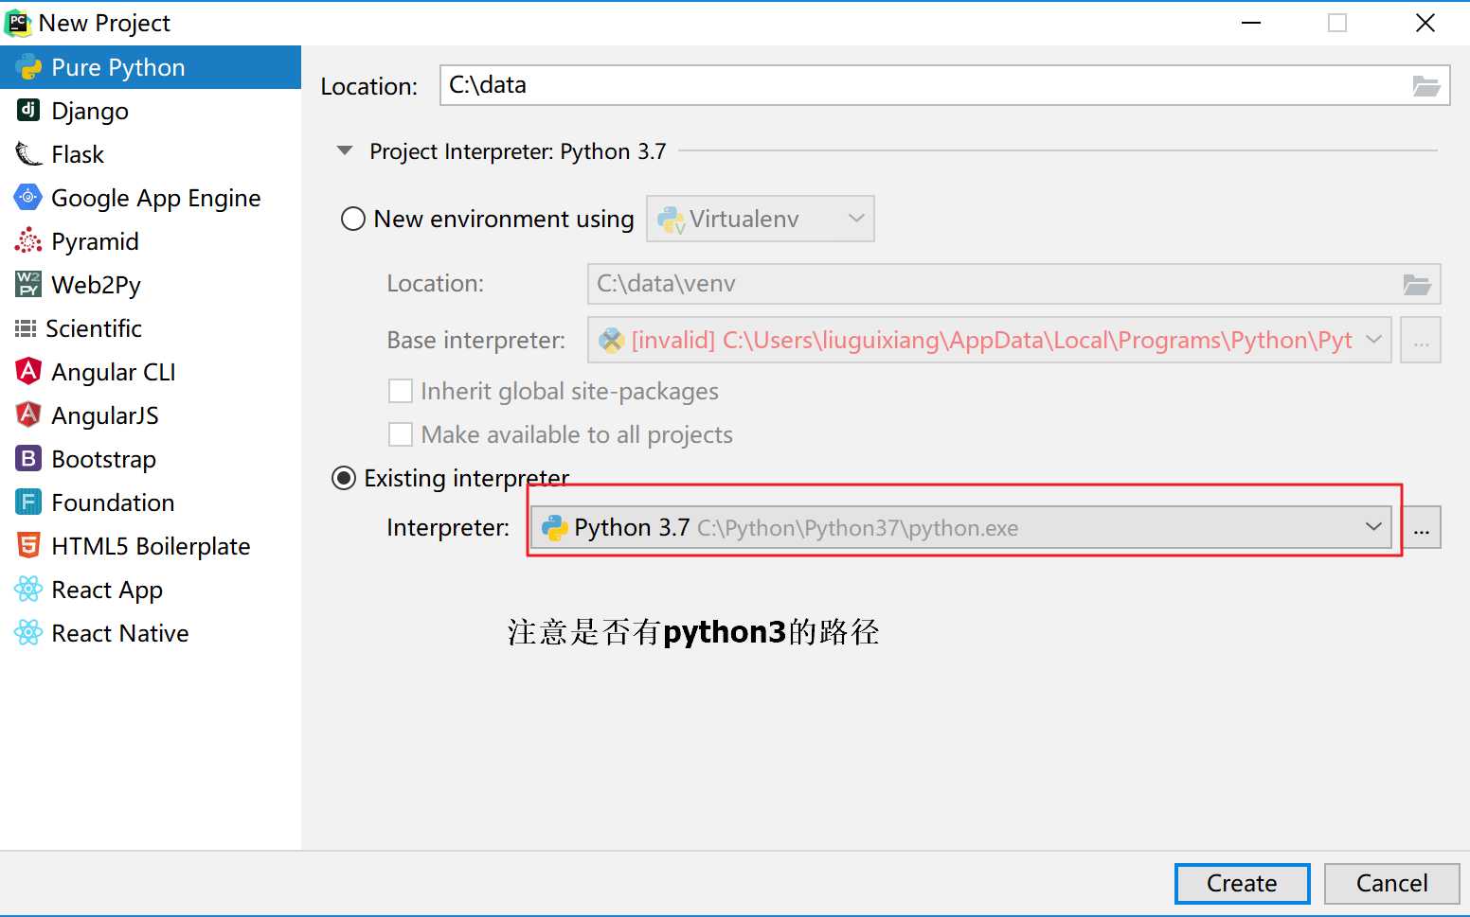Click the Pyramid project type icon
The height and width of the screenshot is (917, 1470).
[28, 240]
